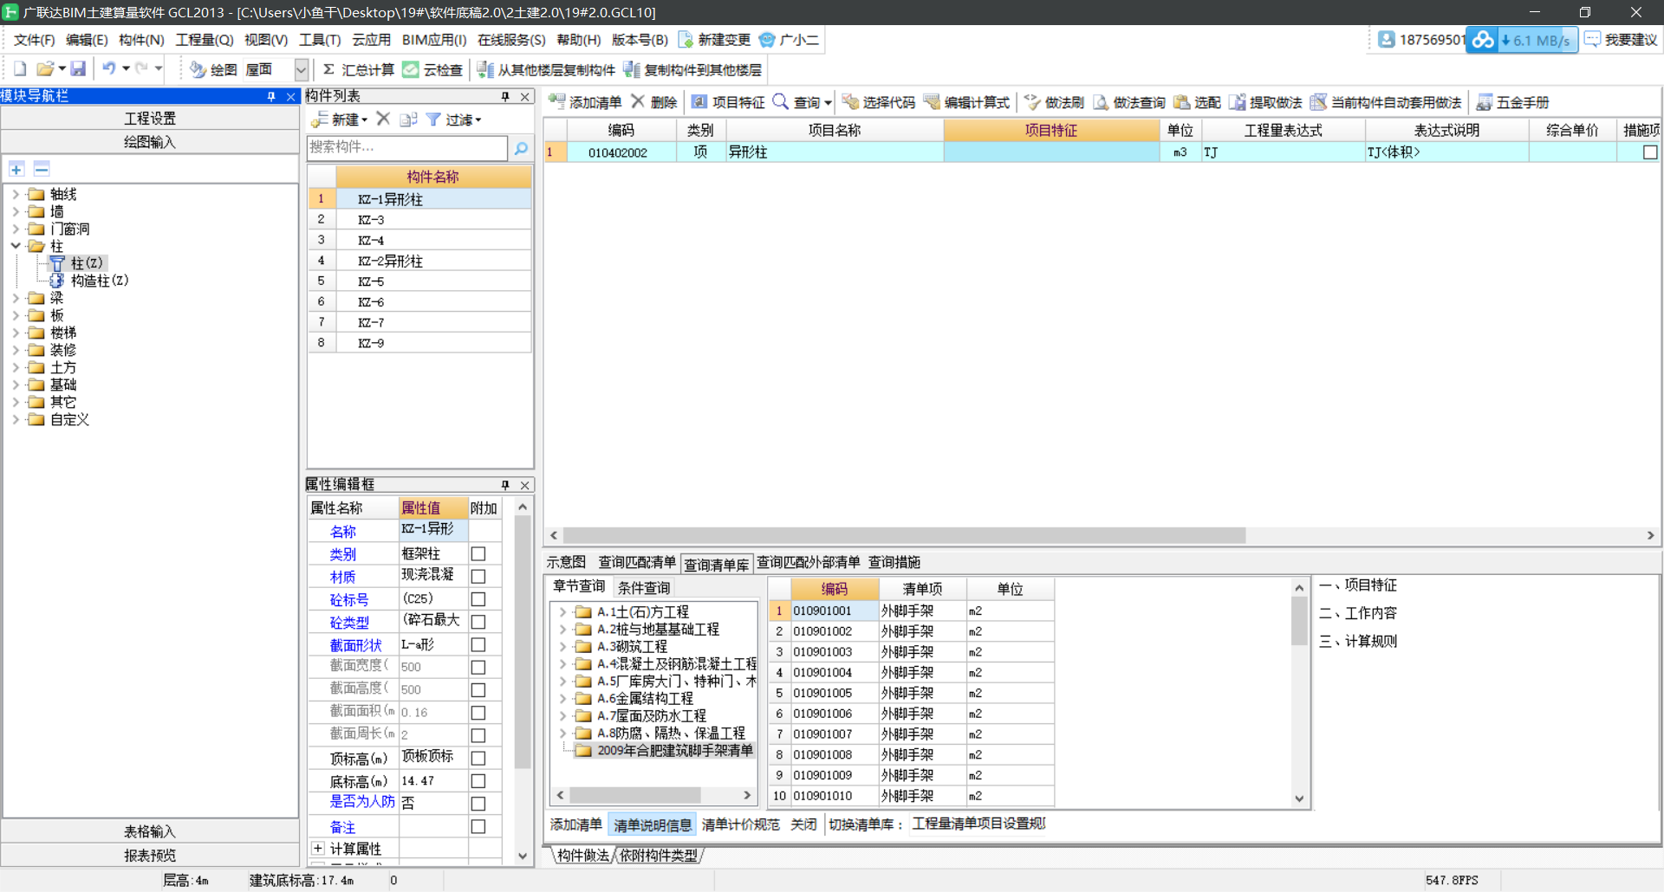1664x892 pixels.
Task: Click the 工程设置 navigation button
Action: point(150,119)
